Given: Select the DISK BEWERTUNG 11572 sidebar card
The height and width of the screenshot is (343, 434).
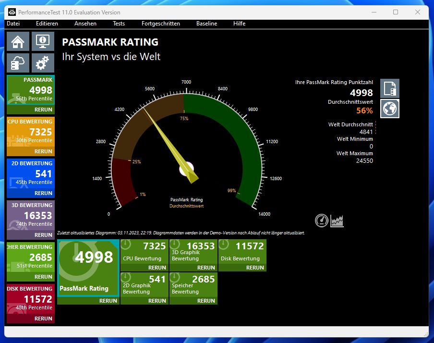Looking at the screenshot, I should 31,299.
